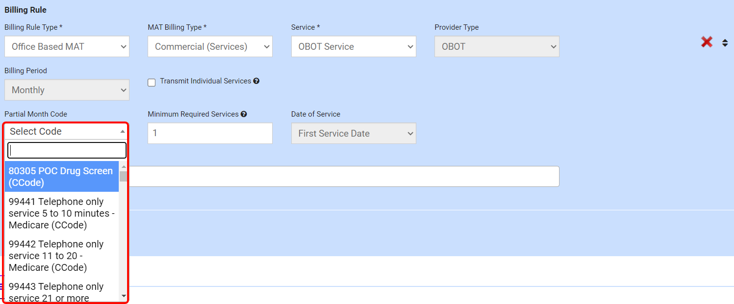The width and height of the screenshot is (734, 304).
Task: Choose 99441 Telephone only service 5 to 10 minutes
Action: click(x=61, y=213)
